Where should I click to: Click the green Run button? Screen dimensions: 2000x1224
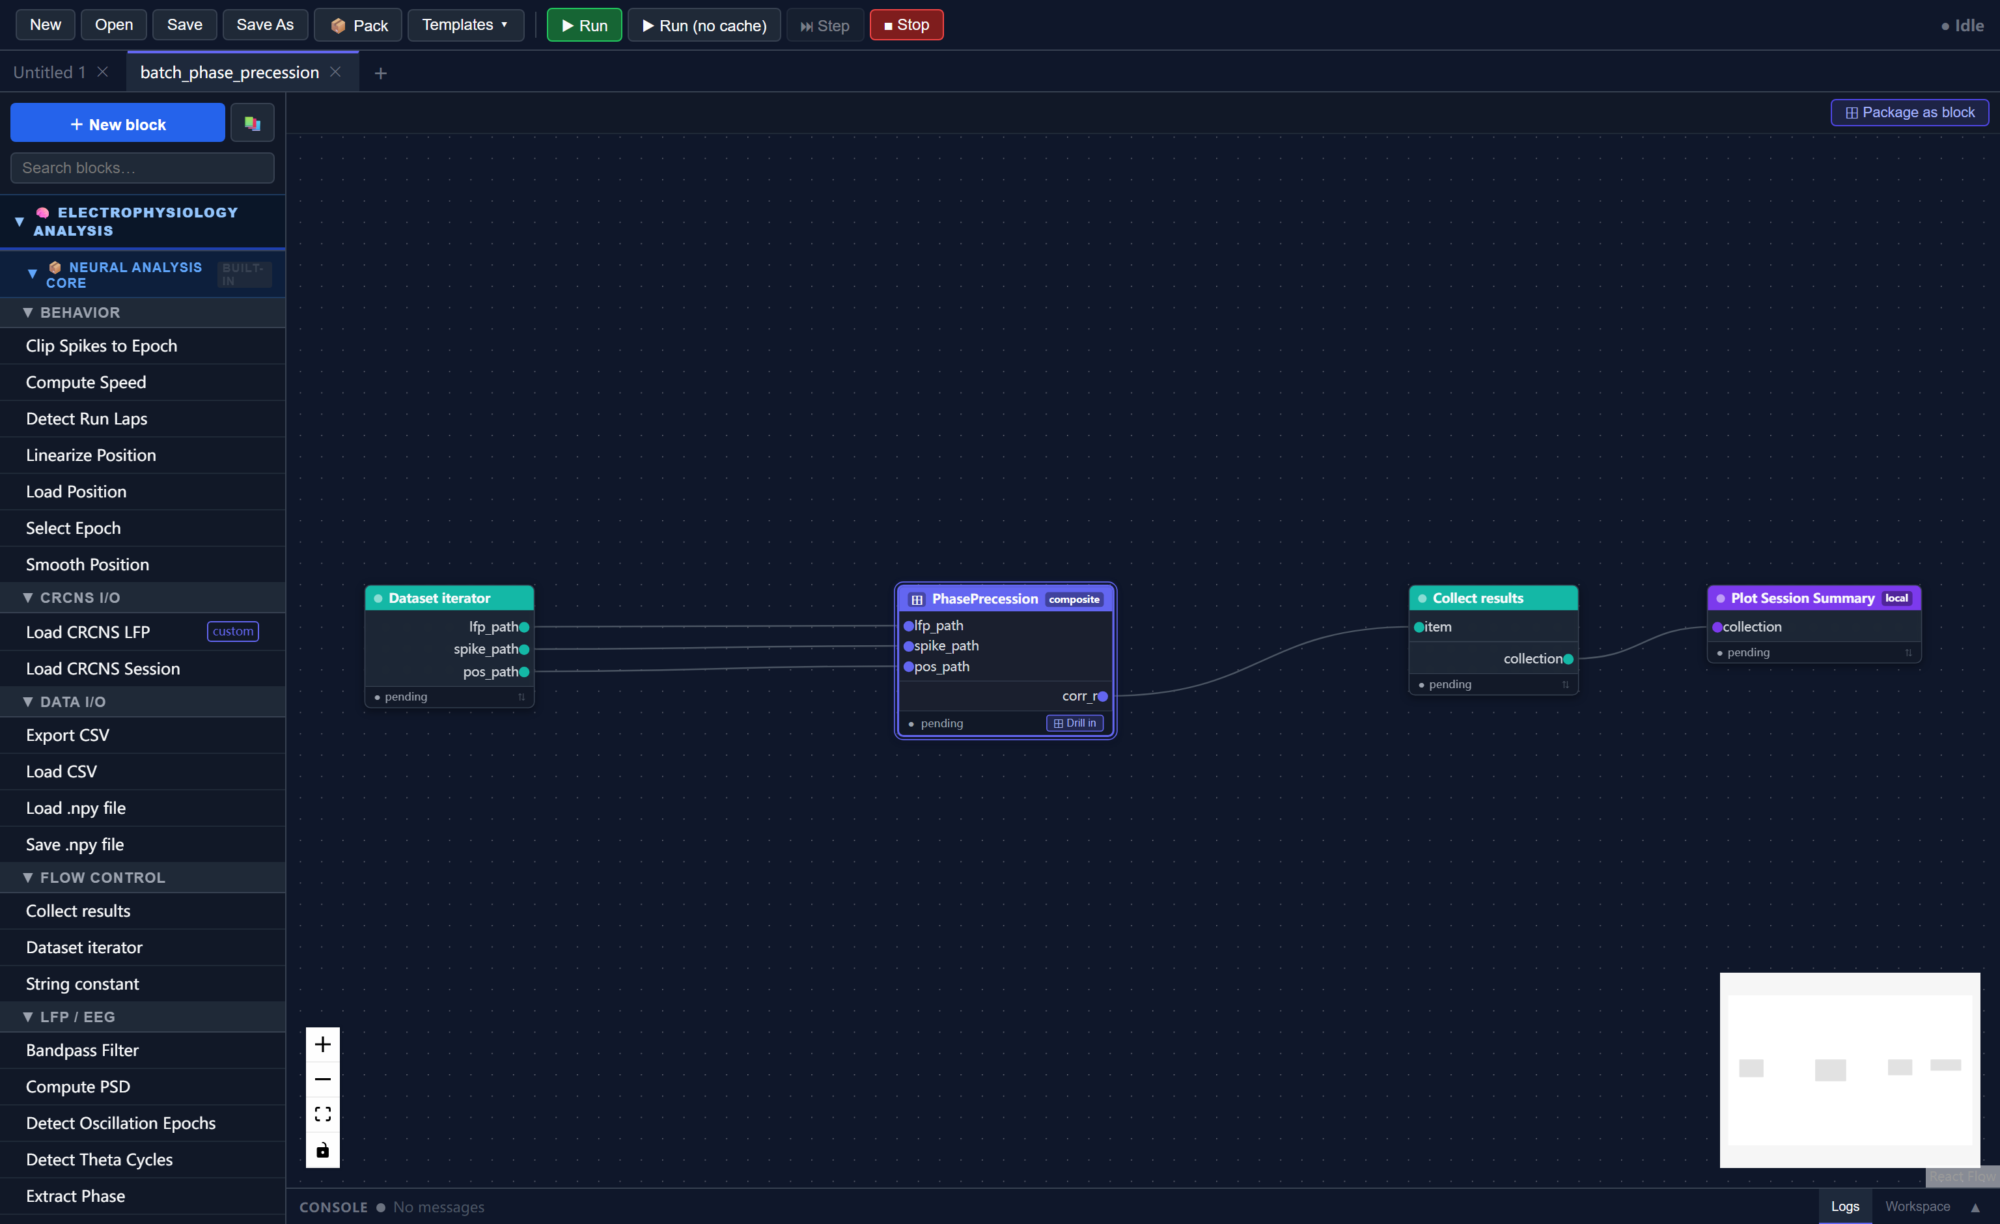click(x=585, y=24)
